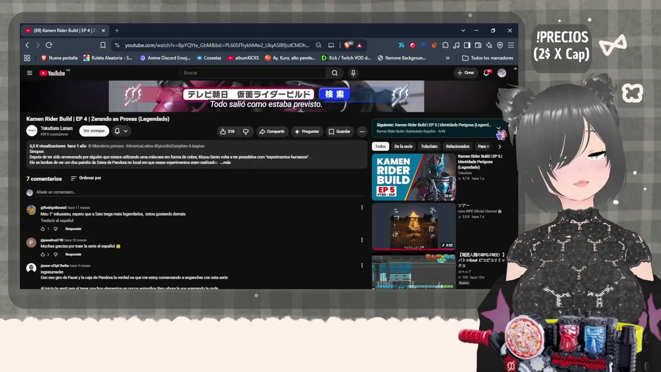Open the Remove Background bookmark
661x372 pixels.
tap(402, 58)
